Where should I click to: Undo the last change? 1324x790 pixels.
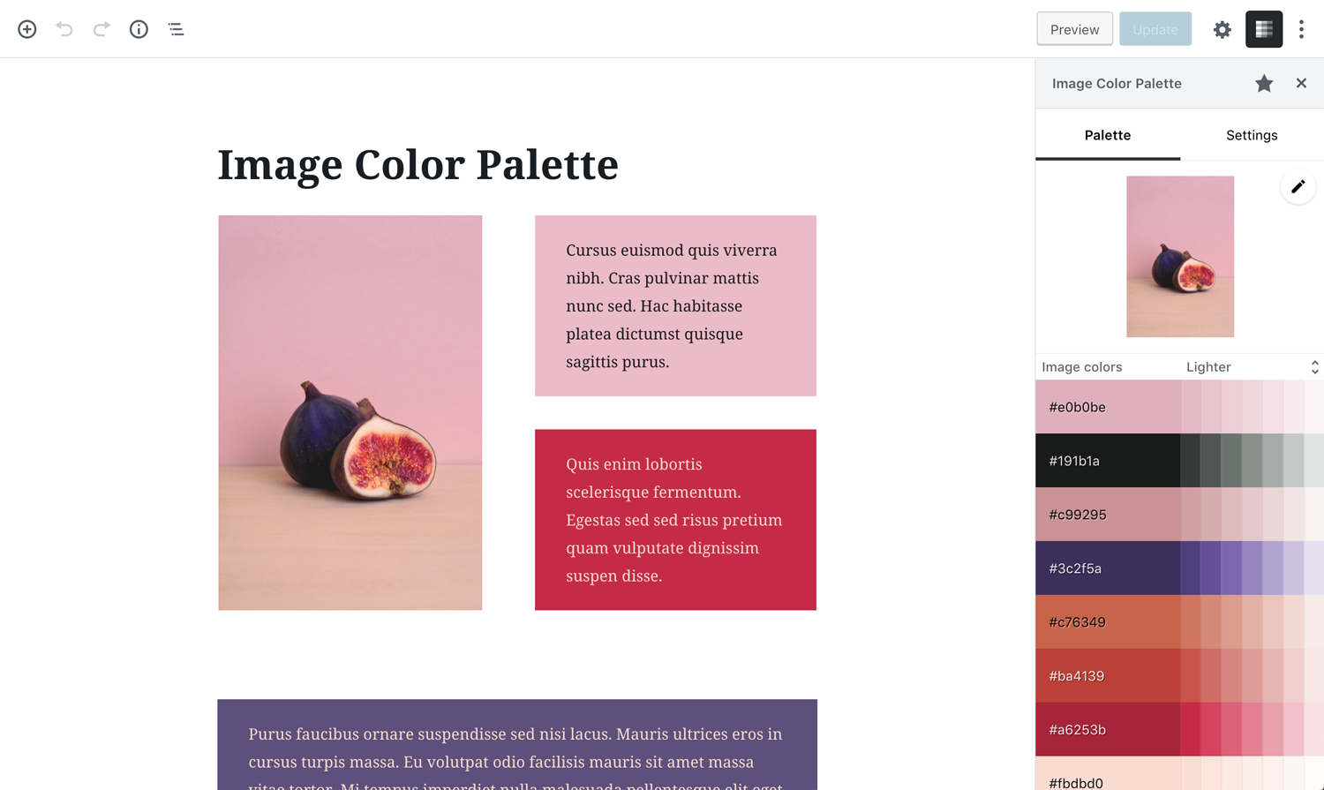(x=63, y=29)
